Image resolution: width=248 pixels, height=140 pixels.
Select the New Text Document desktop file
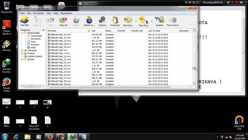click(34, 123)
